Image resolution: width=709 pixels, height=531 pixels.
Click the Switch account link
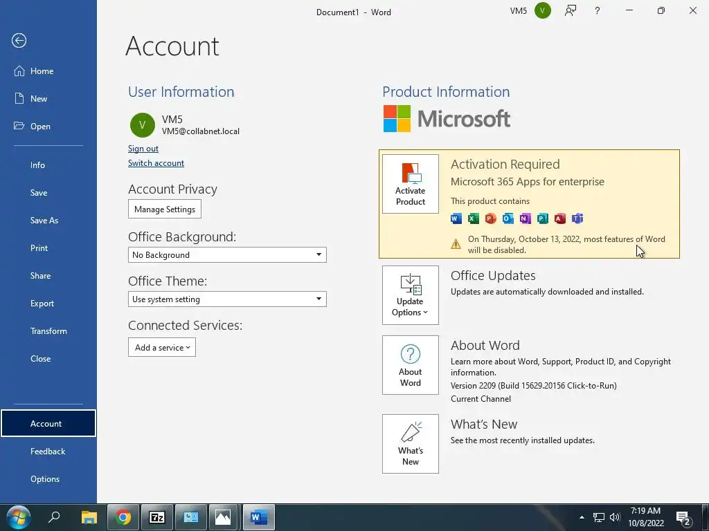pyautogui.click(x=156, y=163)
